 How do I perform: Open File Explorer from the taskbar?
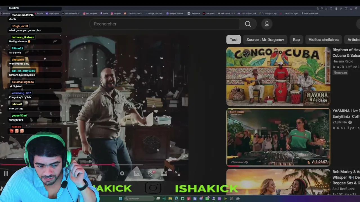(170, 199)
